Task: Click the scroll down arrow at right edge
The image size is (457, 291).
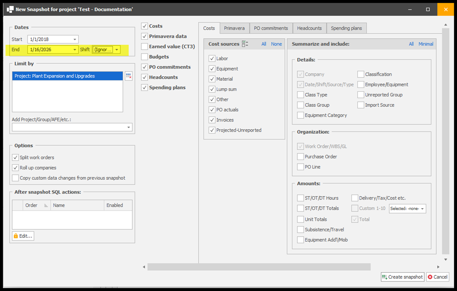Action: (x=445, y=259)
